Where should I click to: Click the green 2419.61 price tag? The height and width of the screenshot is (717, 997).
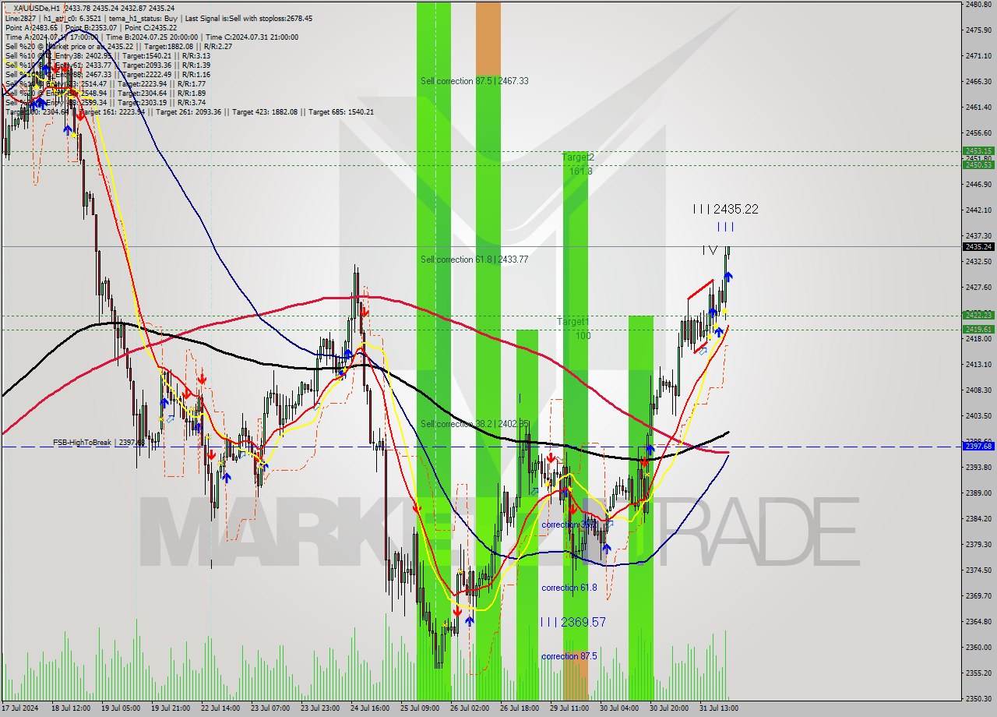978,329
